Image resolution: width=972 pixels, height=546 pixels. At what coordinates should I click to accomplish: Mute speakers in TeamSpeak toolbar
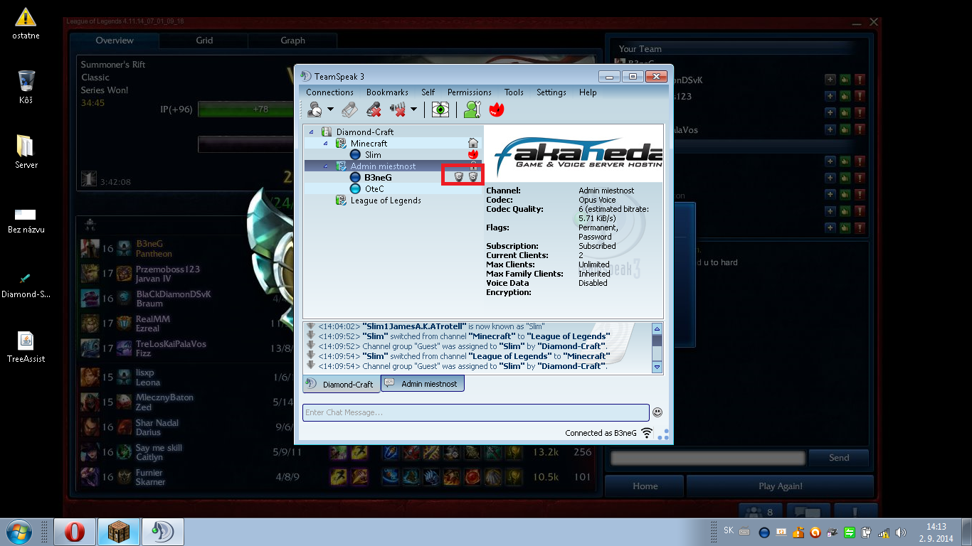tap(398, 109)
